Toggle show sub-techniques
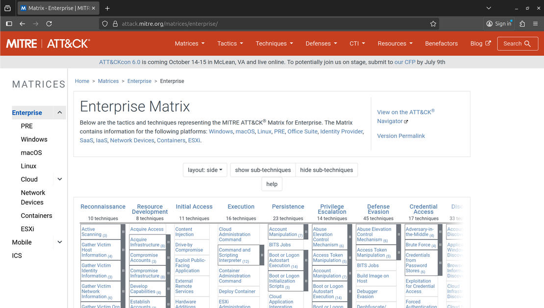 coord(262,170)
